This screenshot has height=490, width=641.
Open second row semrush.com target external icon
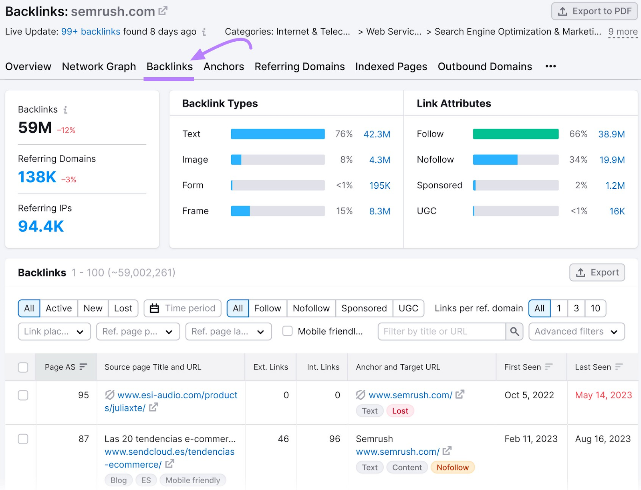point(447,451)
